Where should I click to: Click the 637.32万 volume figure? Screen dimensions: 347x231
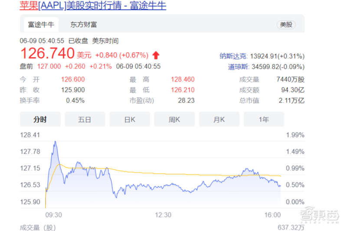tap(291, 228)
